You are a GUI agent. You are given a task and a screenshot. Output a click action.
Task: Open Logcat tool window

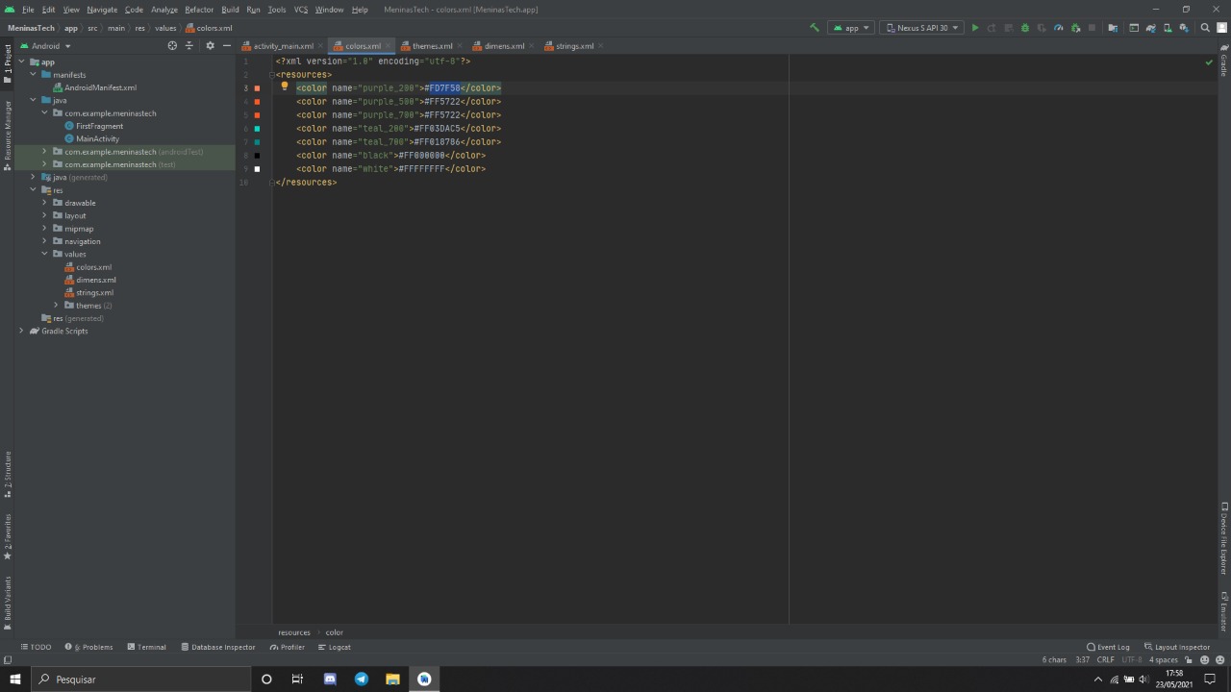(x=335, y=647)
